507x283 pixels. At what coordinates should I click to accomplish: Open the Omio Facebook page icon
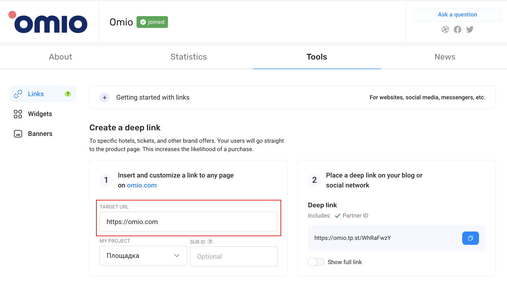458,29
